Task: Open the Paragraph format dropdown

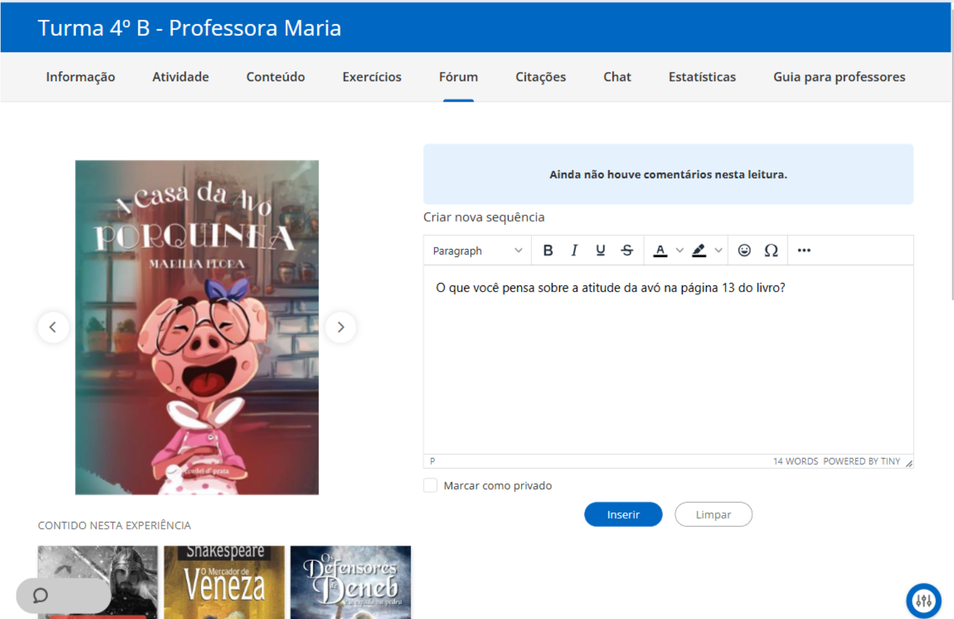Action: [x=478, y=250]
